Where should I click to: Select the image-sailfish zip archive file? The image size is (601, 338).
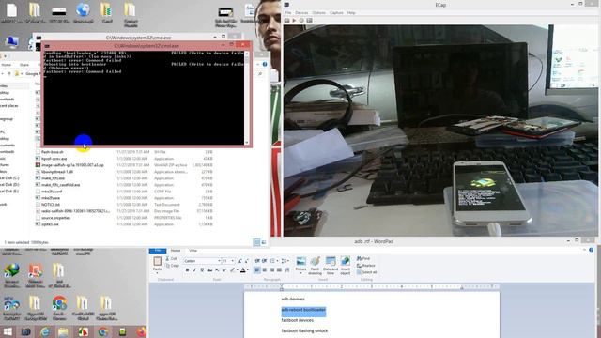click(72, 165)
